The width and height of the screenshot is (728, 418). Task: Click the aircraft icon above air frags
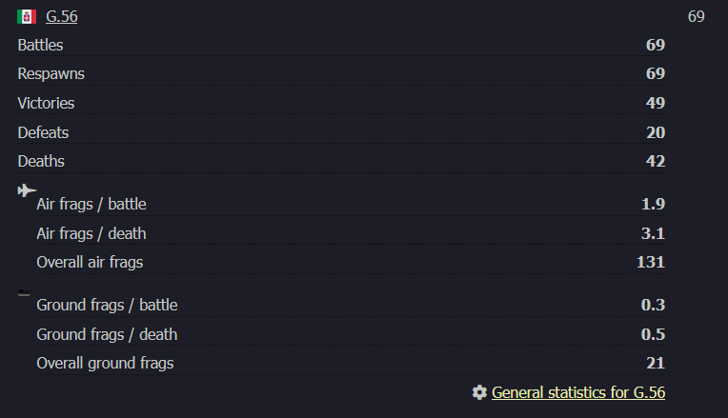(x=27, y=190)
